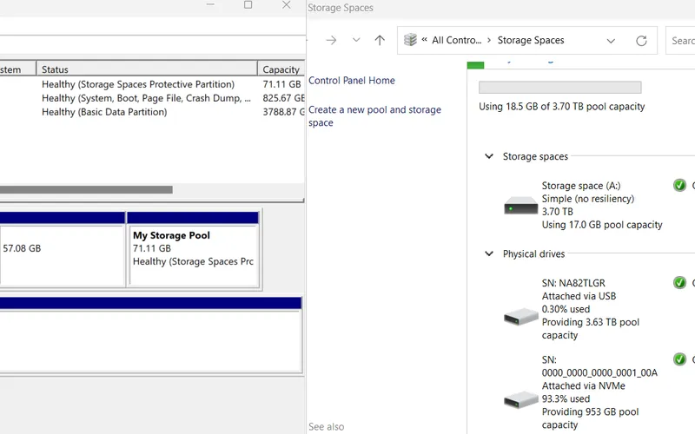The height and width of the screenshot is (434, 695).
Task: Click the Status column header
Action: (x=146, y=69)
